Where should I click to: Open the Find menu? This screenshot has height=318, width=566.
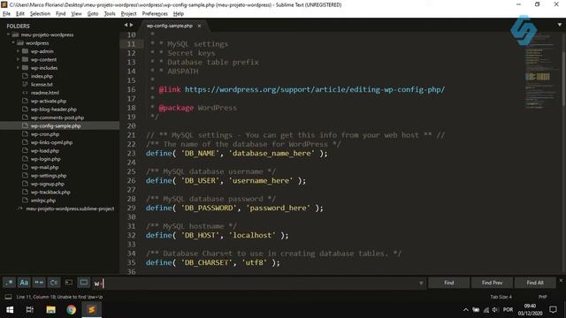[x=61, y=14]
